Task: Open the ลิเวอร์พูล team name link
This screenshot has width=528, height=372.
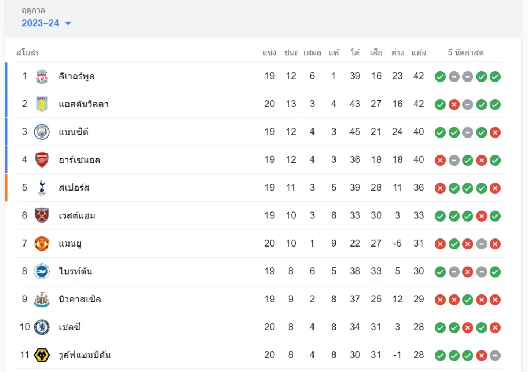Action: point(77,77)
